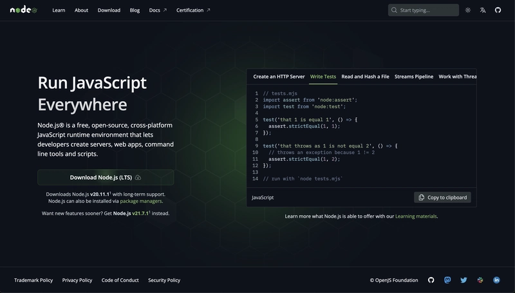Open the Trademark Policy footer link
The height and width of the screenshot is (293, 515).
33,280
